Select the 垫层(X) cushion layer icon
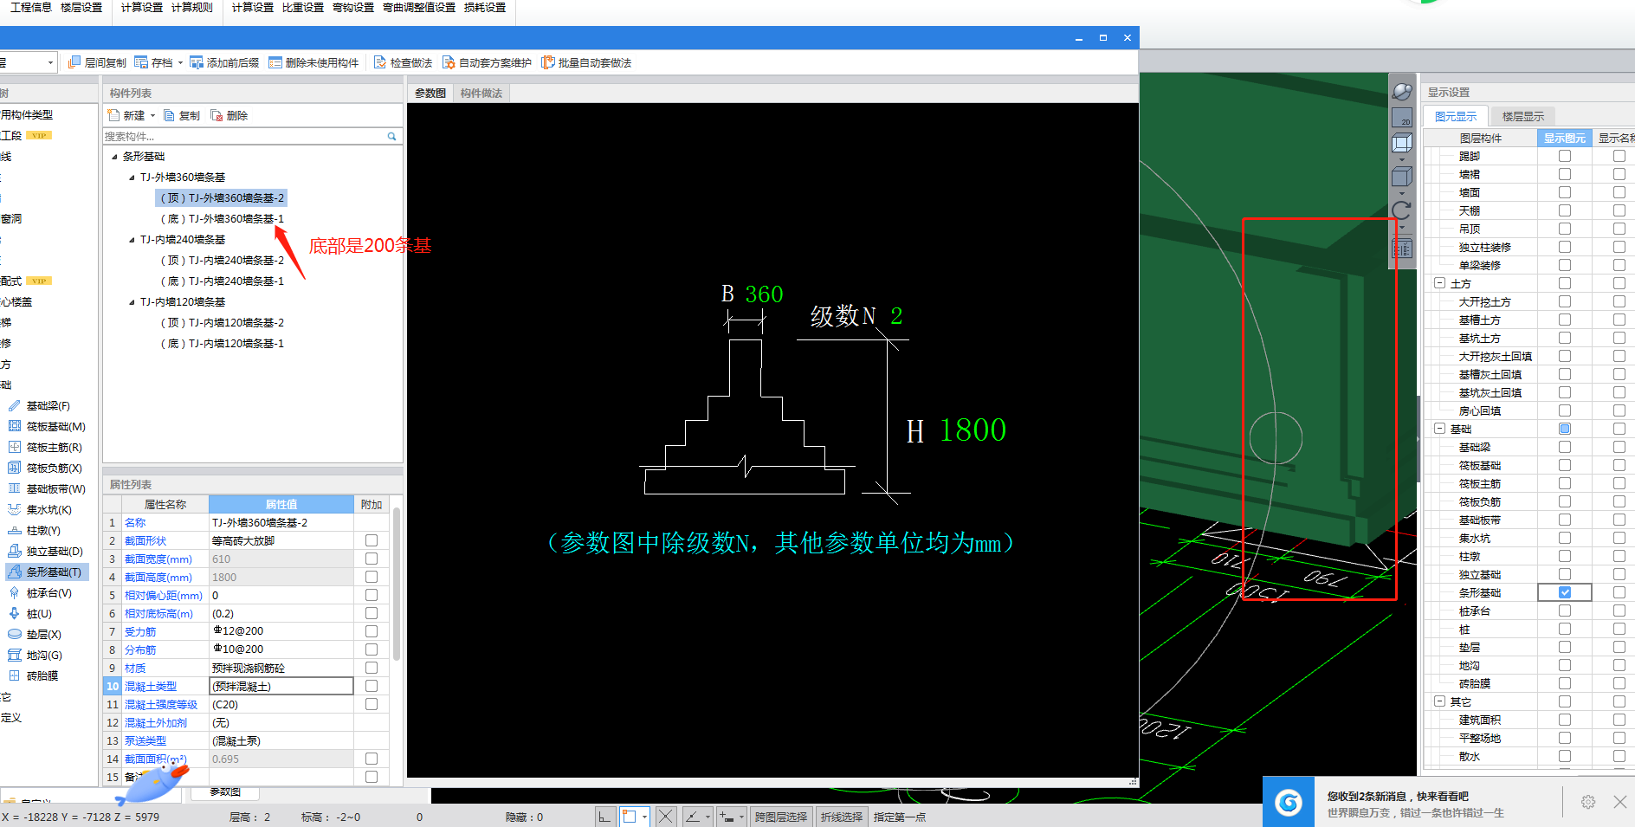 click(x=15, y=634)
